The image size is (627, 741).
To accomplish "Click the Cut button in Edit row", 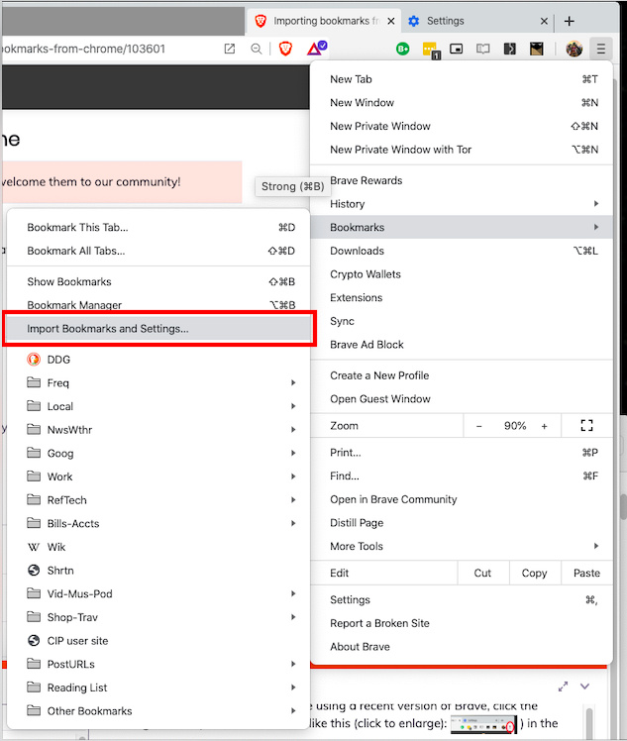I will tap(483, 573).
